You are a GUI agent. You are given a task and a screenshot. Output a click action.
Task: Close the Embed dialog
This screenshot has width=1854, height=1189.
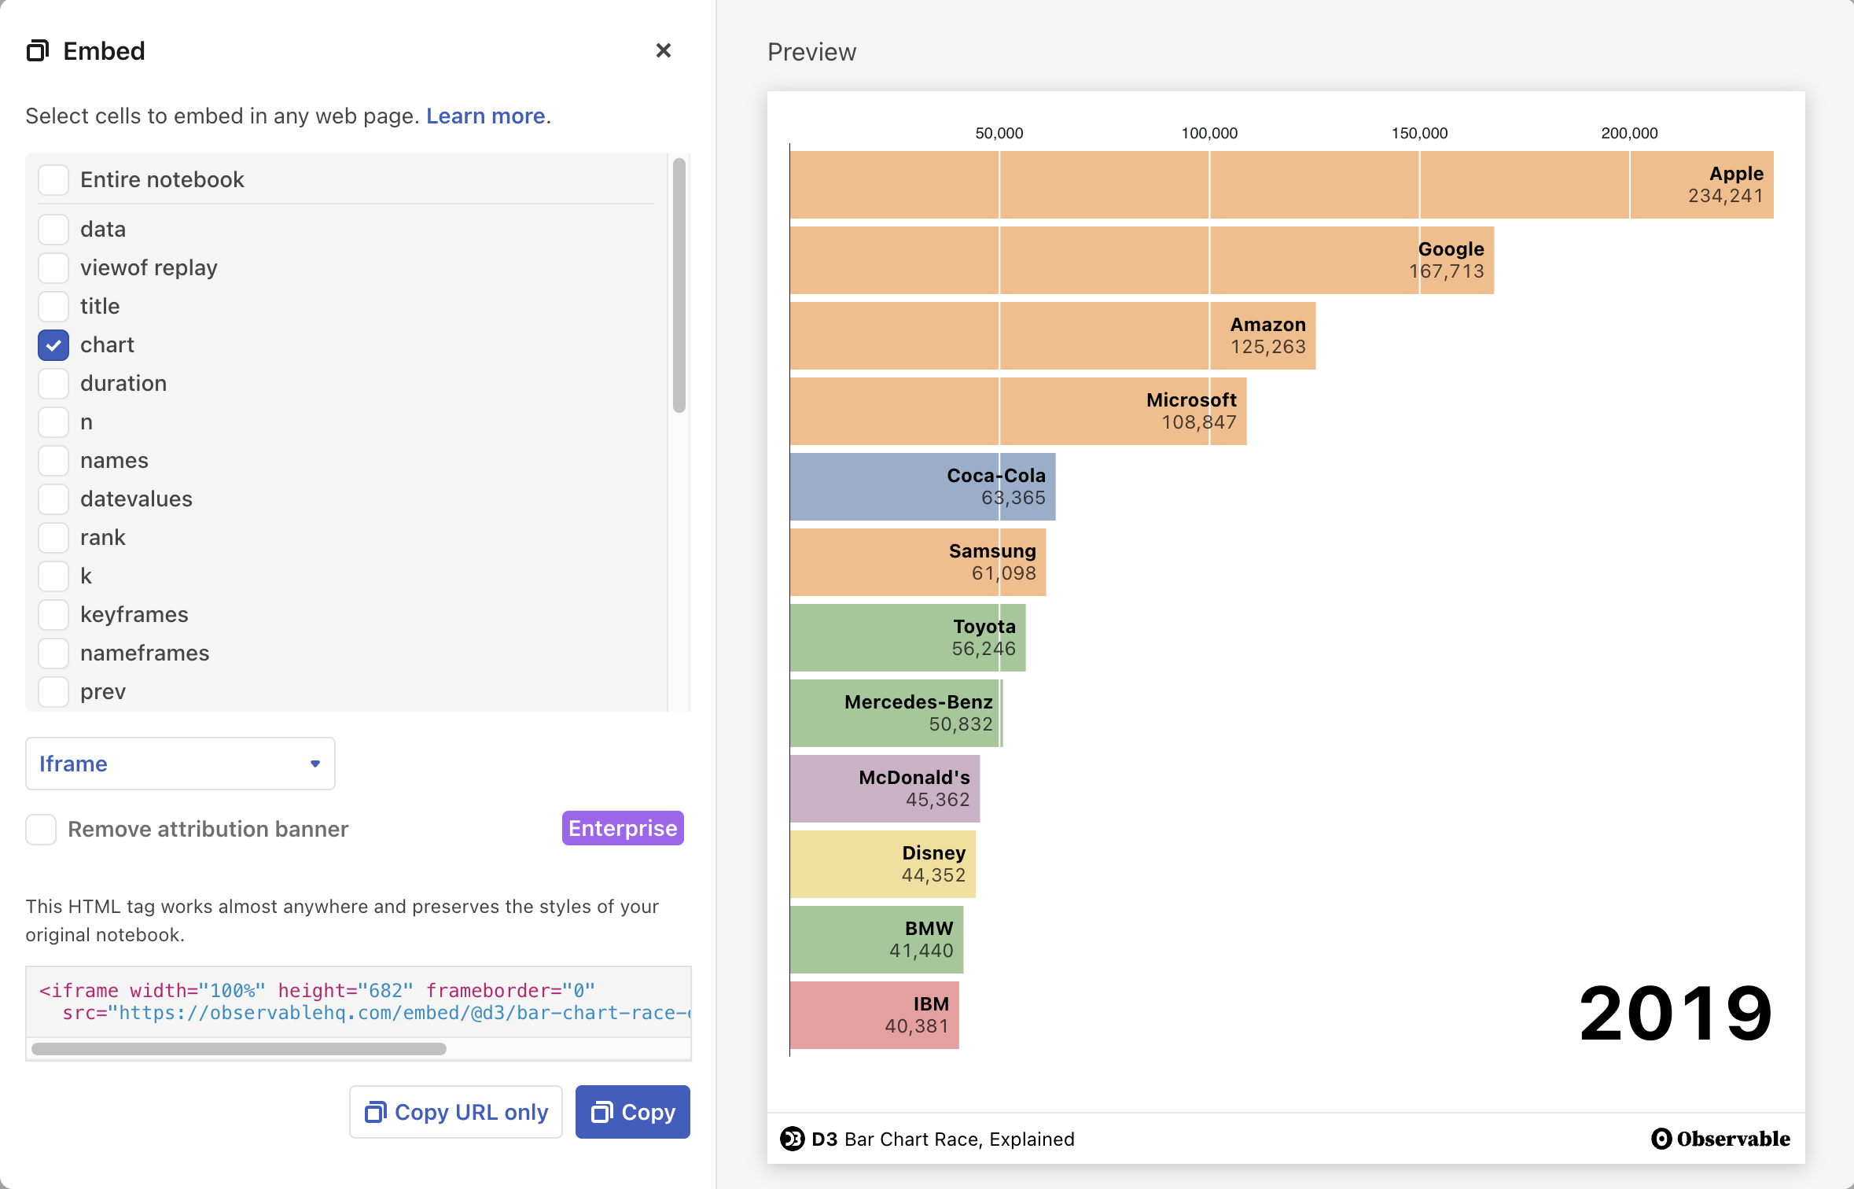[x=663, y=50]
